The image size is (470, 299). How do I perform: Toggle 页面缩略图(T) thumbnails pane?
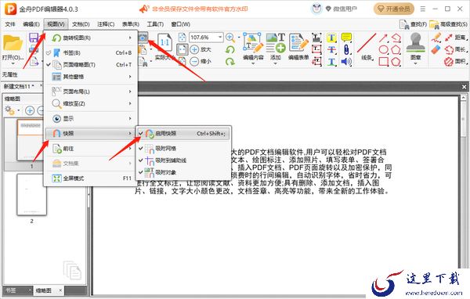[x=90, y=65]
